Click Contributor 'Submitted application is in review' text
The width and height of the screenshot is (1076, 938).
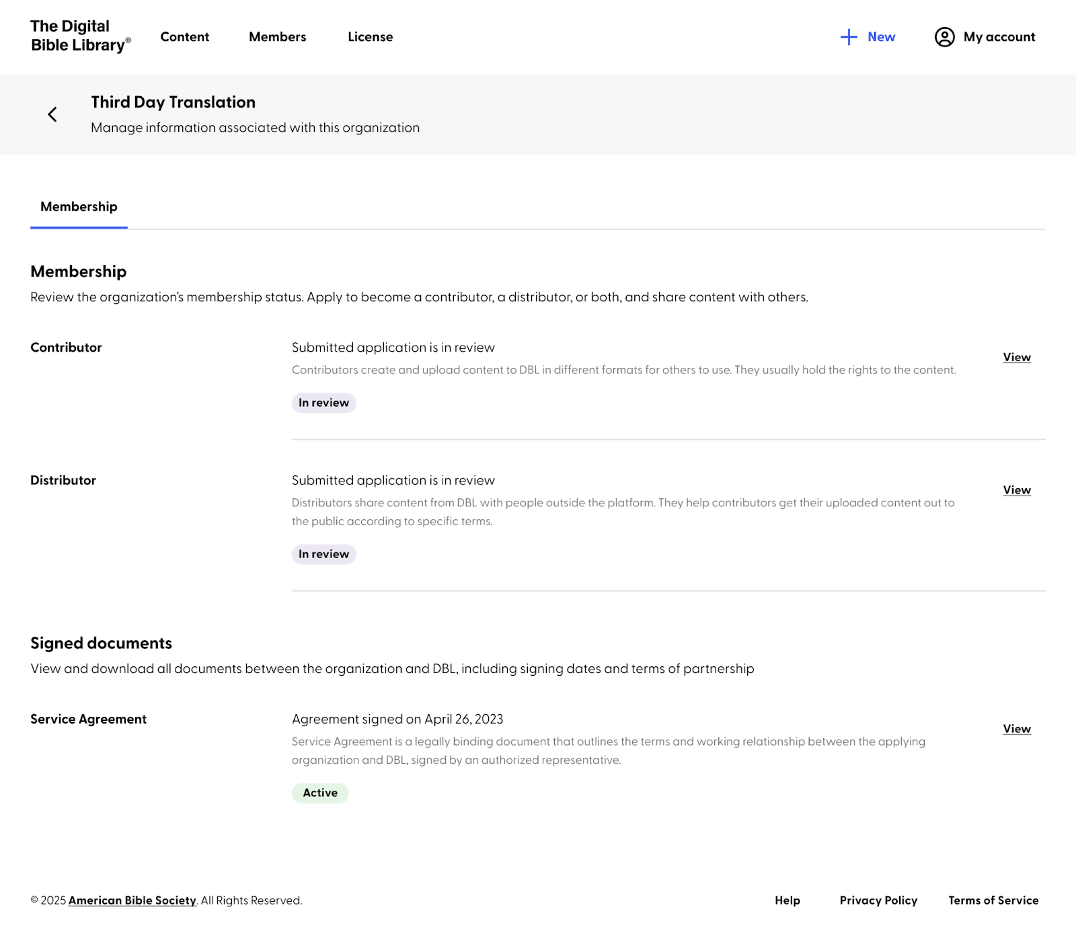point(393,348)
